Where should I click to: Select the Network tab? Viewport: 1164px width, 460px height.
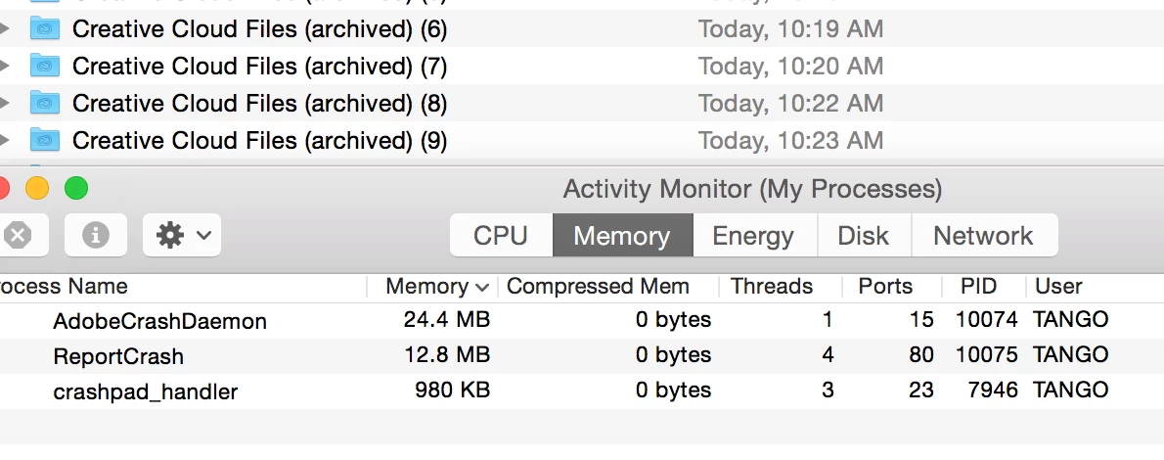tap(983, 235)
